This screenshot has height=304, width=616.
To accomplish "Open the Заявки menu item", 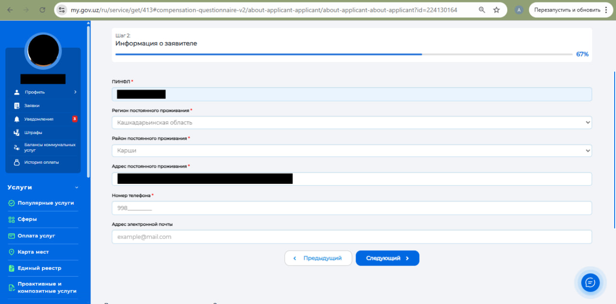I will [x=32, y=106].
